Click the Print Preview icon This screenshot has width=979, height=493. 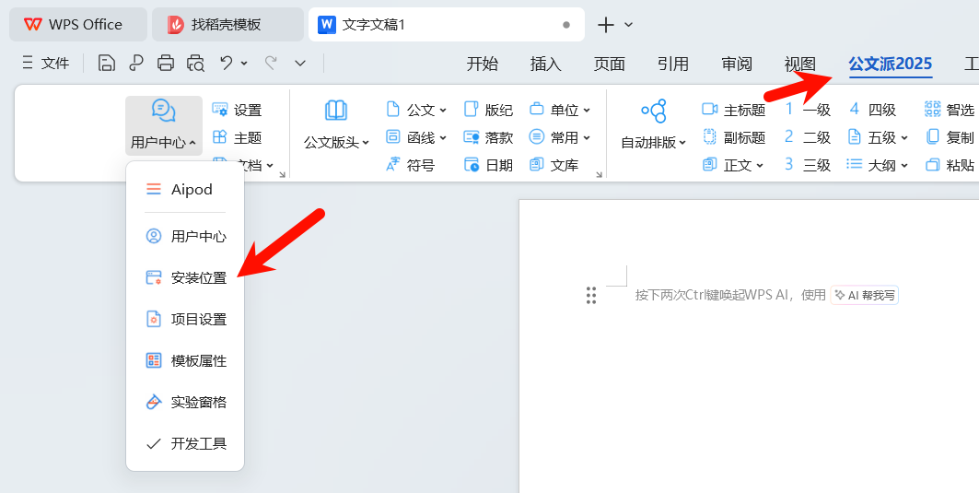(x=195, y=63)
